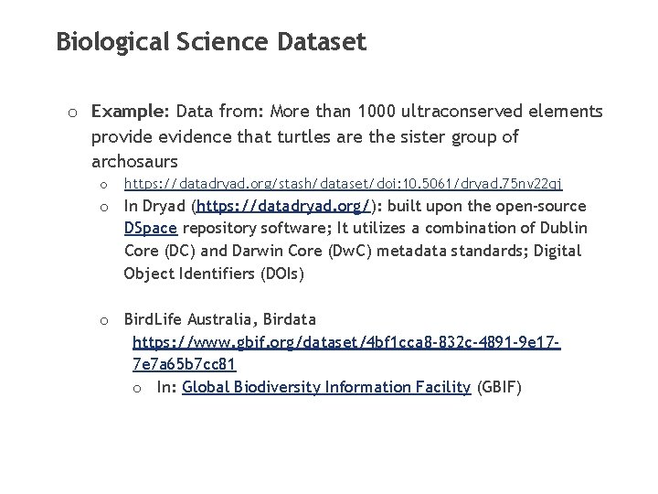
Task: Follow the https://datadryad.org/ homepage link
Action: [283, 206]
